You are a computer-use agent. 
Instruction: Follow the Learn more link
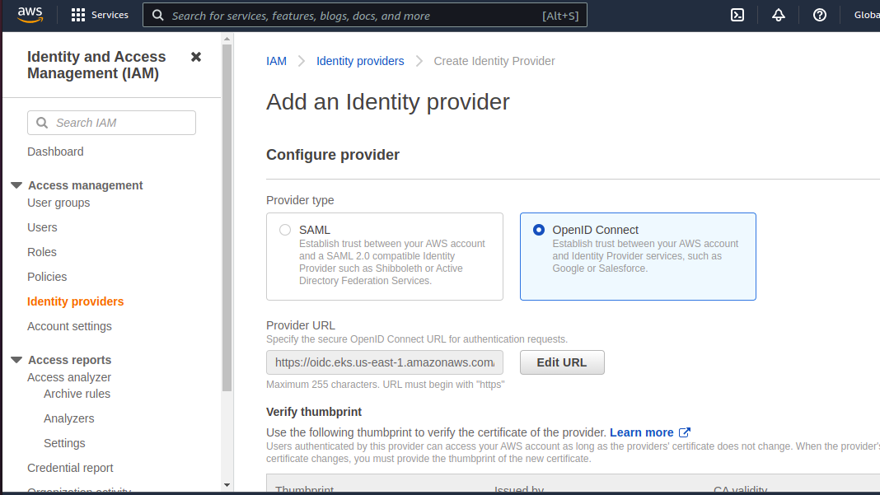click(642, 432)
